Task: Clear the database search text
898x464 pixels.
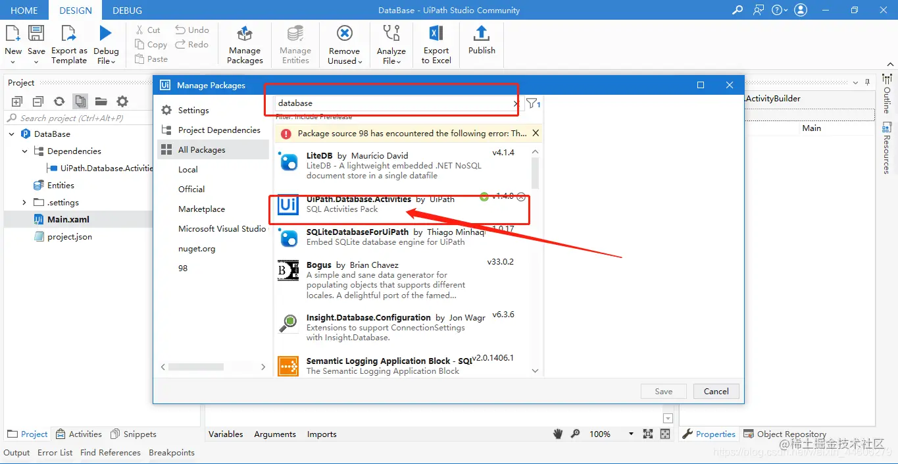Action: point(515,103)
